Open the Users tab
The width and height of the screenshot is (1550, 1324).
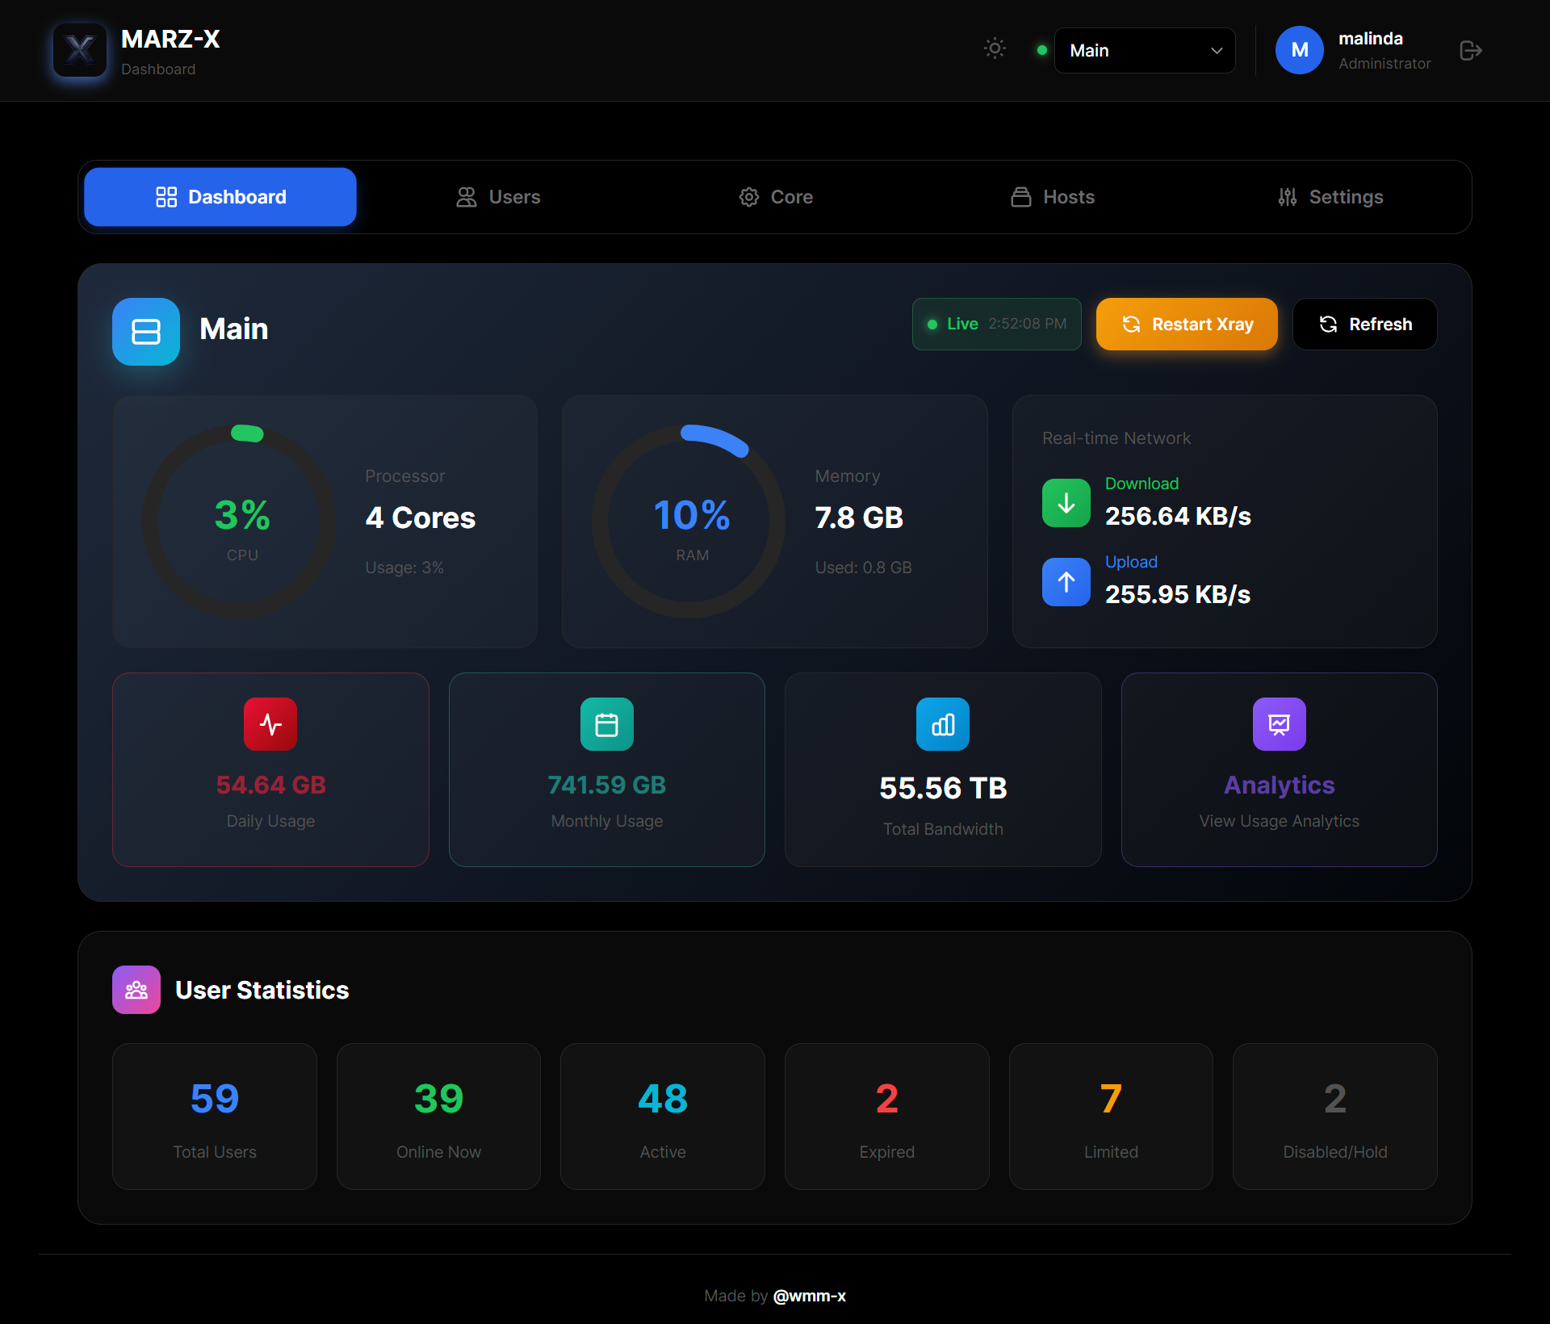coord(498,197)
